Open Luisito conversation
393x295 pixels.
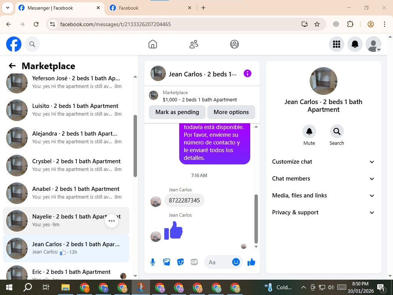(x=66, y=110)
